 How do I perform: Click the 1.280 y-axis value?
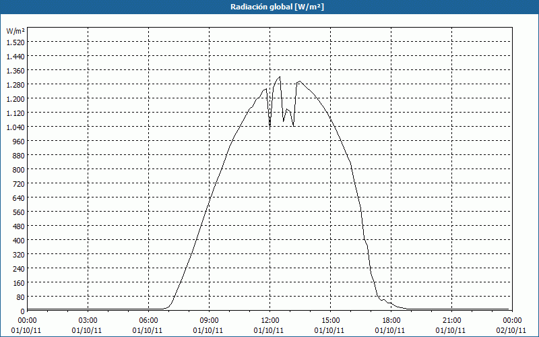[15, 85]
